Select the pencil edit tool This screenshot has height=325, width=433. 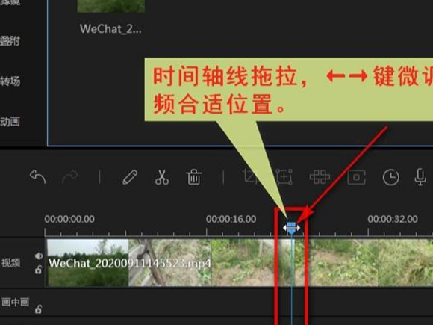click(x=130, y=177)
